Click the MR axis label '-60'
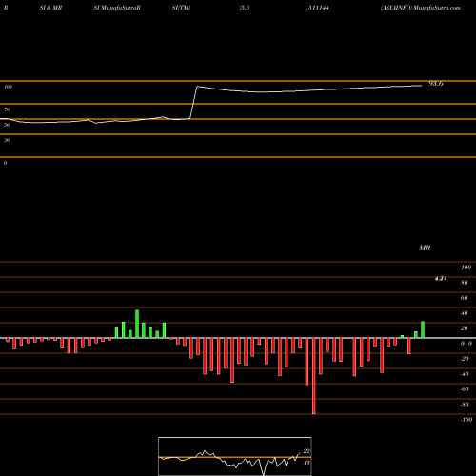Viewport: 476px width, 476px height. 465,389
